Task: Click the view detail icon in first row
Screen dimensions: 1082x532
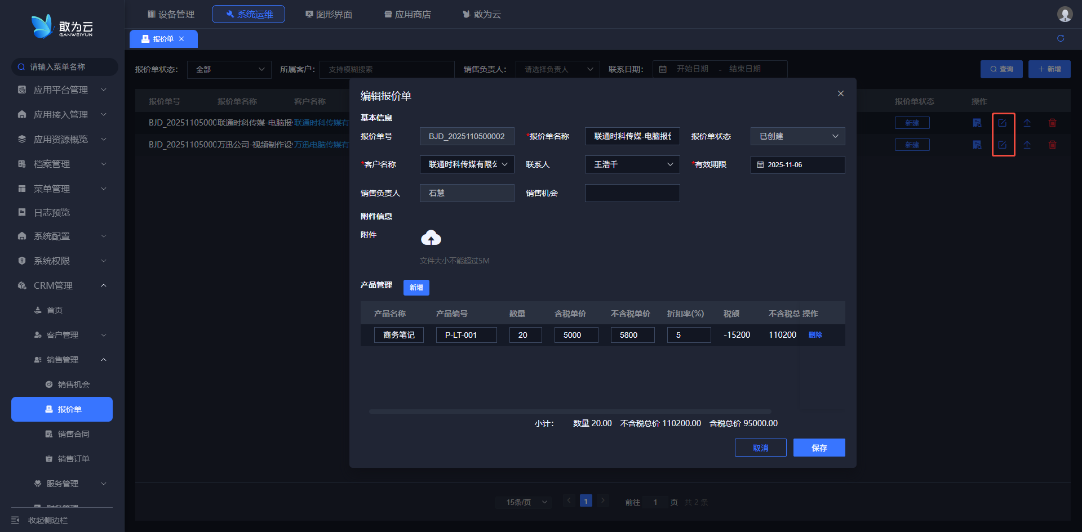Action: (977, 123)
